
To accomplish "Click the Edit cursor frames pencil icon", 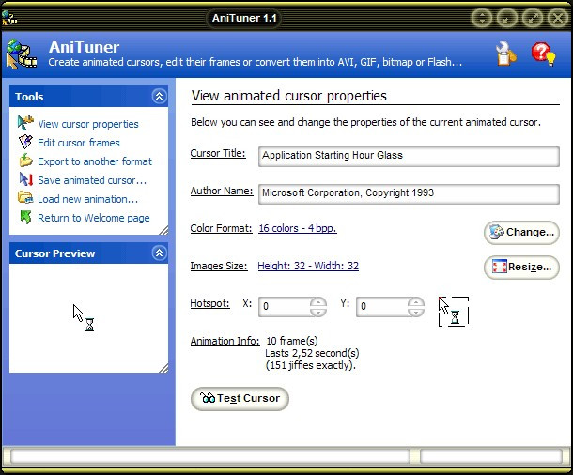I will pyautogui.click(x=25, y=142).
